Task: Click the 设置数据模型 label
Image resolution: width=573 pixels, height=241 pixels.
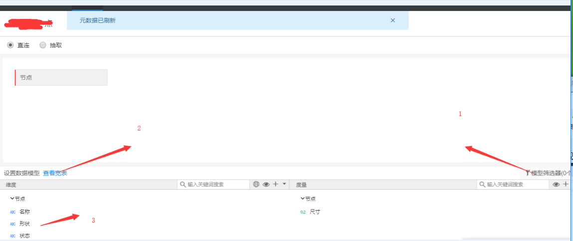Action: pos(21,173)
